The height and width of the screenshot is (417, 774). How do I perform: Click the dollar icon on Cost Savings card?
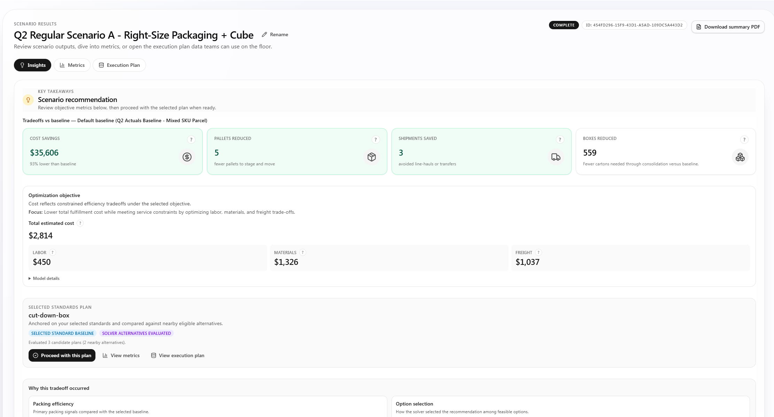187,157
